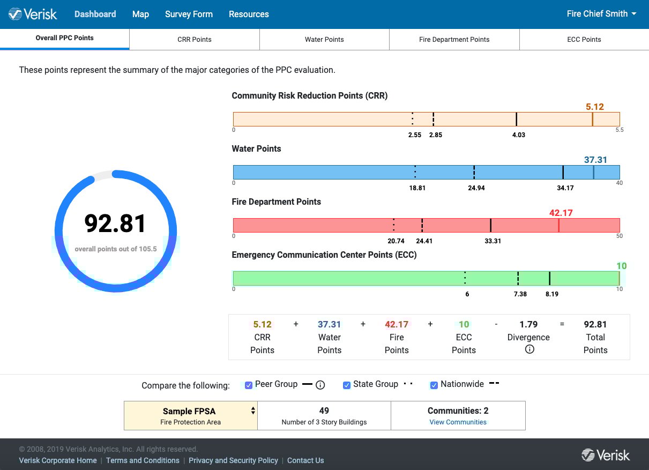
Task: Go to the Resources menu item
Action: coord(249,14)
